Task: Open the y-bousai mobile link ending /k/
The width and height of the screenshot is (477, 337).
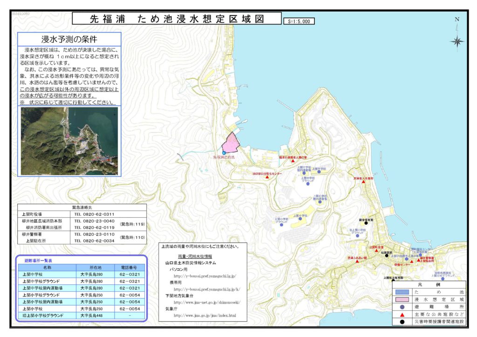Action: pos(207,290)
